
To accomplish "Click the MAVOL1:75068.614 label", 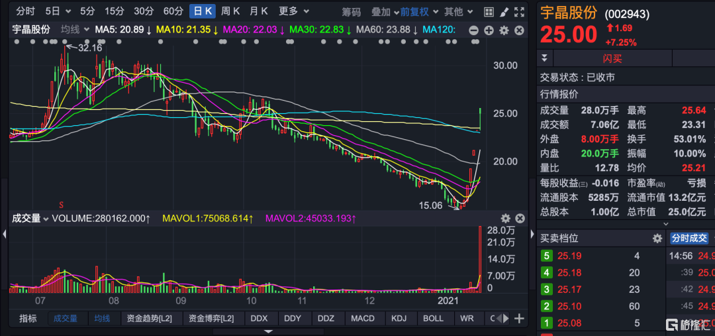I will (209, 219).
